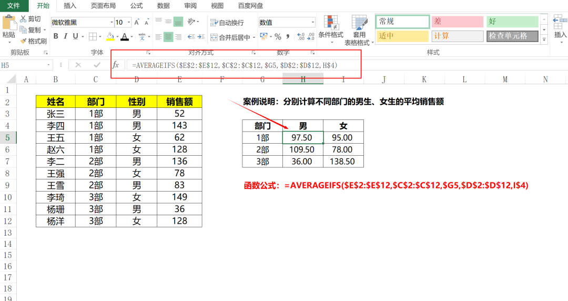568x301 pixels.
Task: Open the 百度网盘 tab
Action: click(x=251, y=6)
